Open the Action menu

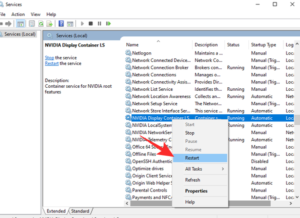pos(18,14)
